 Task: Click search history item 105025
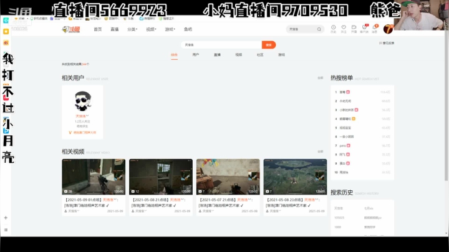tap(339, 218)
